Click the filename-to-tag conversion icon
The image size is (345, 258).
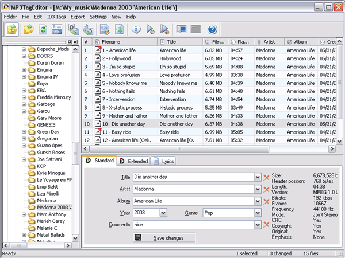pyautogui.click(x=88, y=29)
